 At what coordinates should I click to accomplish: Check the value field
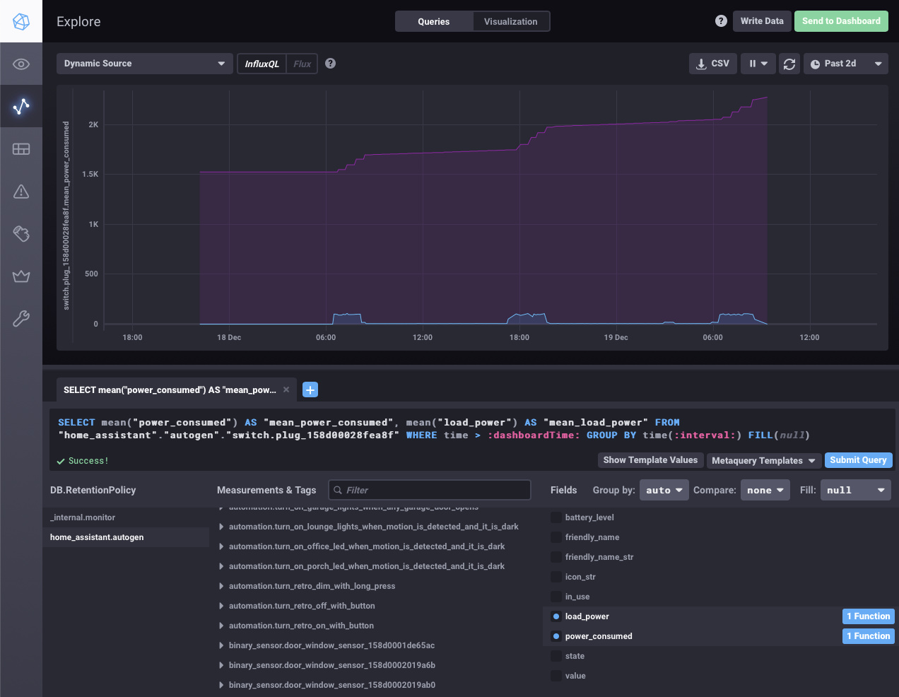(556, 676)
